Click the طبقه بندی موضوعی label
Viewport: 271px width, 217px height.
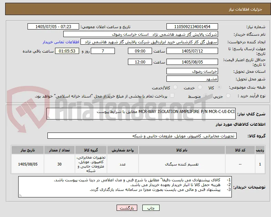pos(247,87)
